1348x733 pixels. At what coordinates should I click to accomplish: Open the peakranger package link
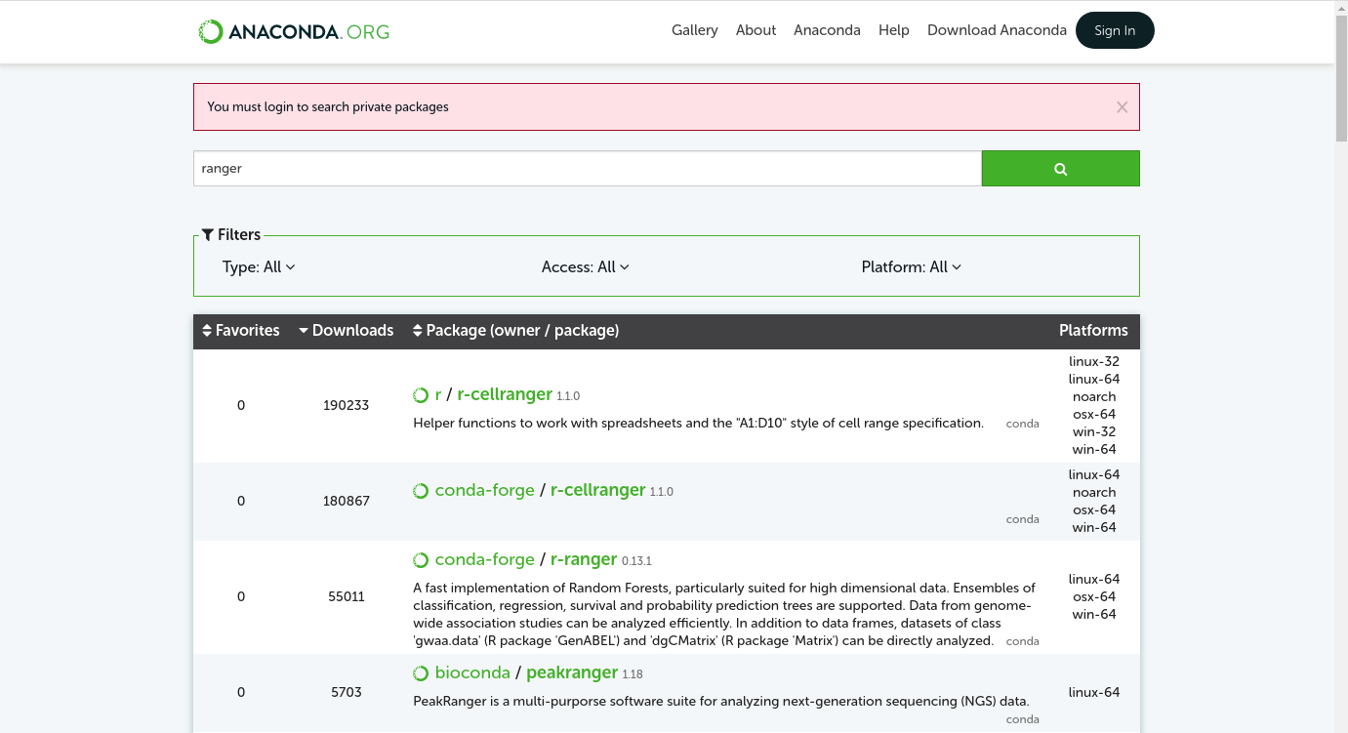[572, 672]
